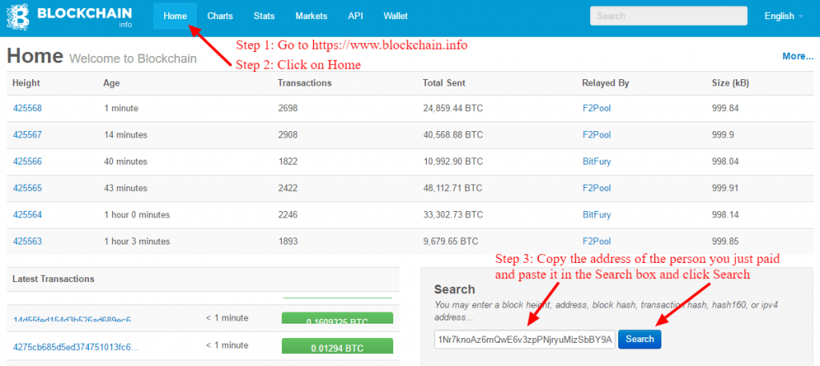Click the More... link
Image resolution: width=820 pixels, height=366 pixels.
point(798,56)
